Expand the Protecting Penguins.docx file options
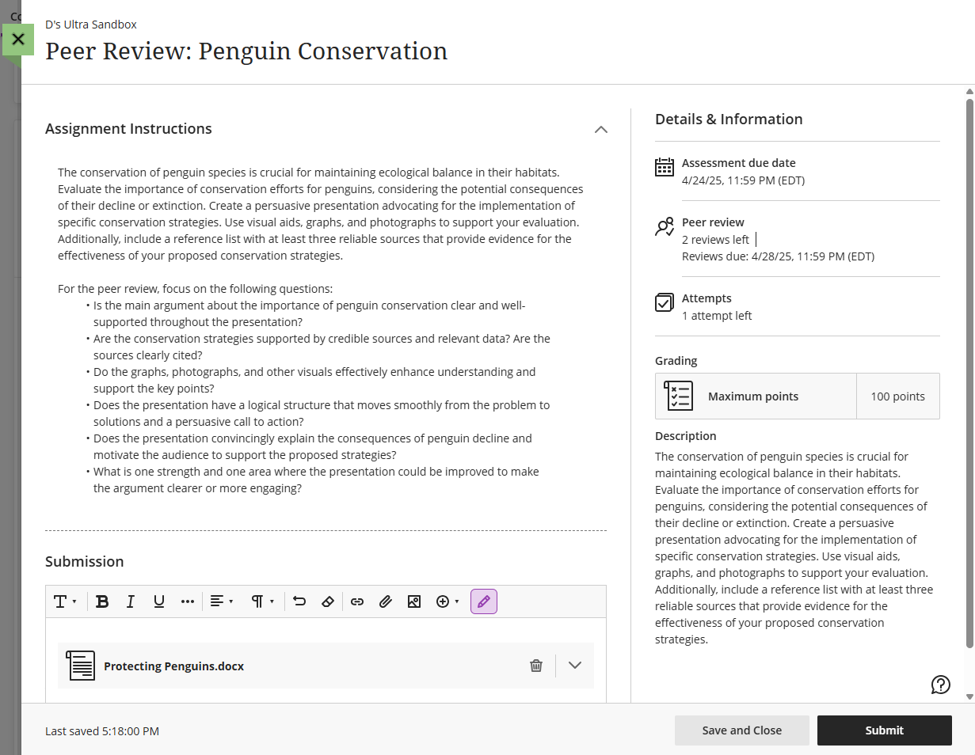This screenshot has height=755, width=975. [575, 666]
